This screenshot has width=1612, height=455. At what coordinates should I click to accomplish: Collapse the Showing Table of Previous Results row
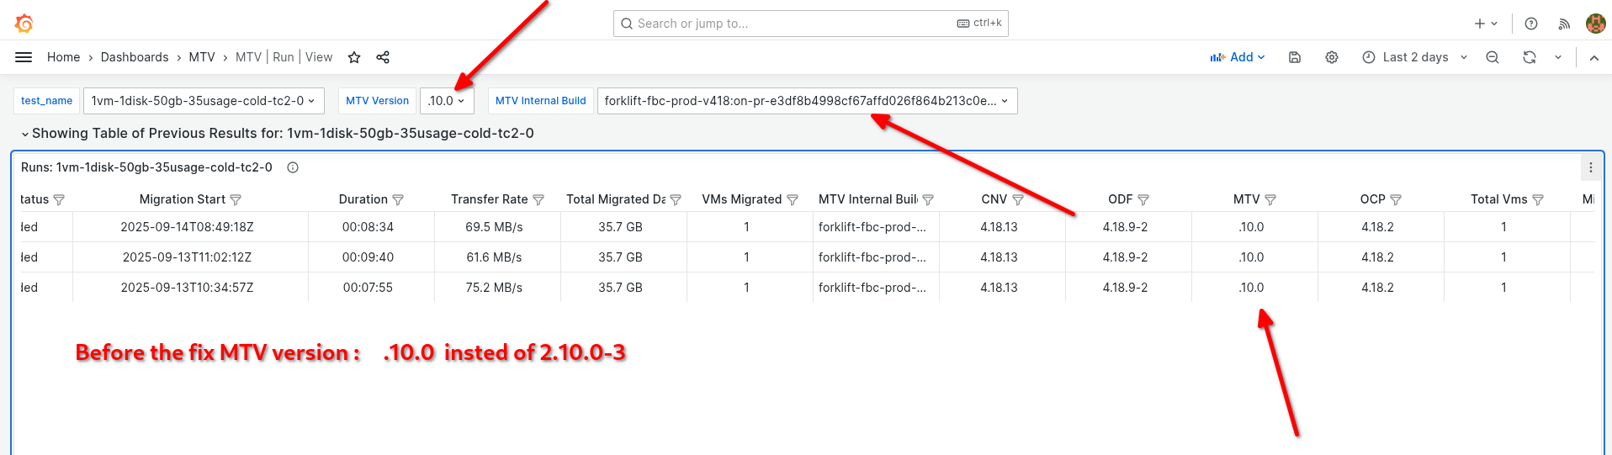[x=25, y=134]
